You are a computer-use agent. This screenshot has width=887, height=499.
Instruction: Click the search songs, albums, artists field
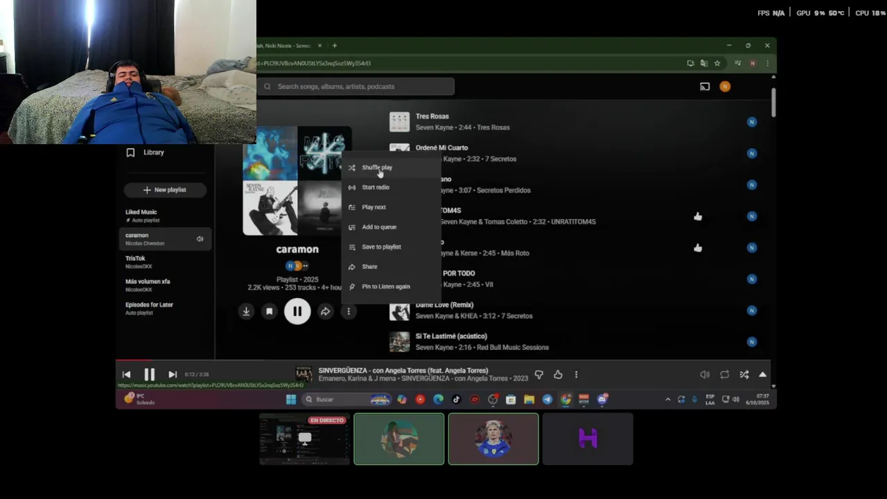356,87
